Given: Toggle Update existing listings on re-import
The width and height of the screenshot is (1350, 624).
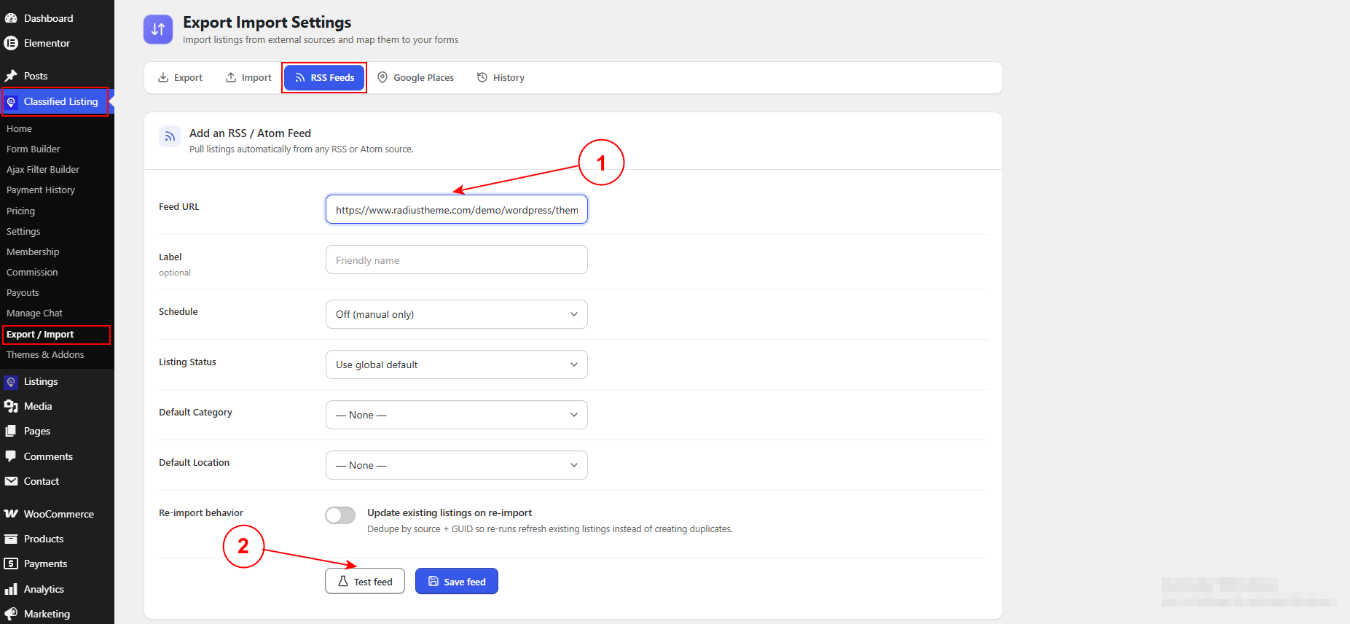Looking at the screenshot, I should coord(340,515).
